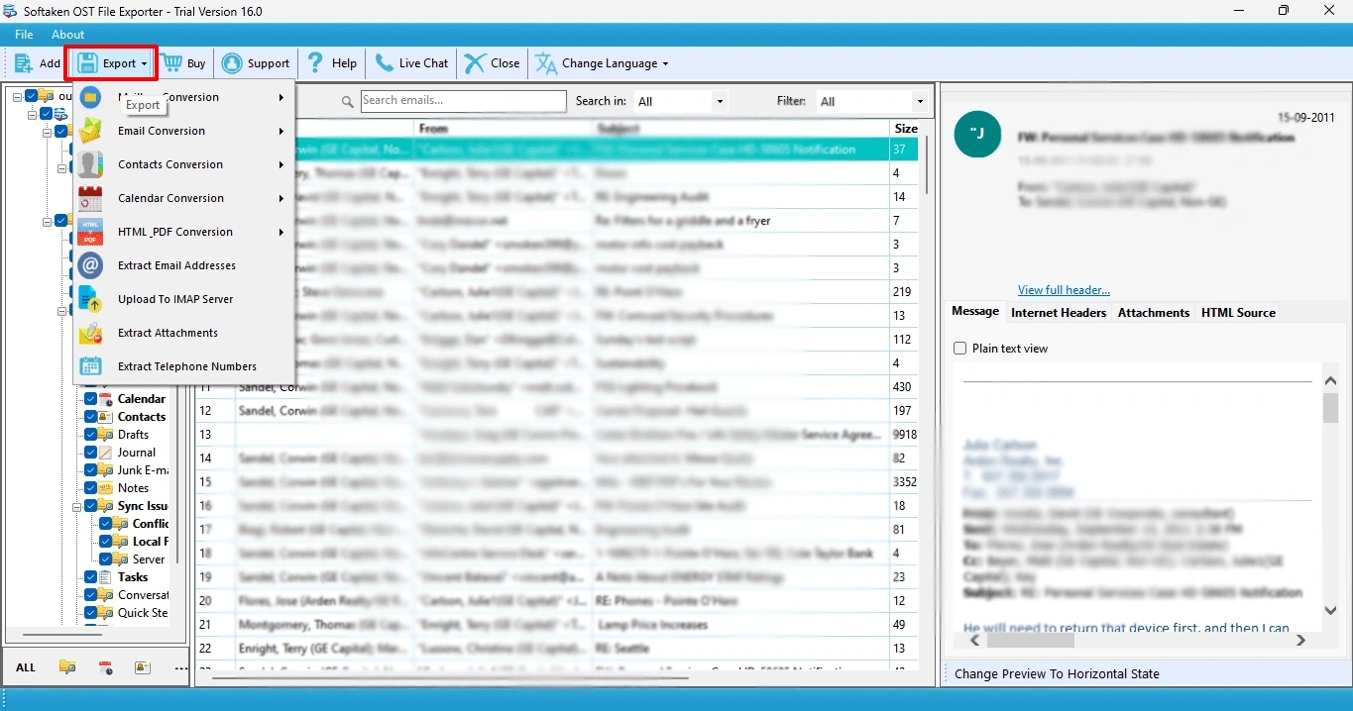Click the Support person icon
1353x711 pixels.
[232, 63]
